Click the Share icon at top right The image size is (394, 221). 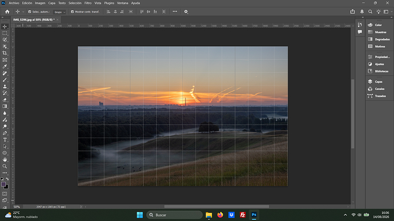coord(352,11)
